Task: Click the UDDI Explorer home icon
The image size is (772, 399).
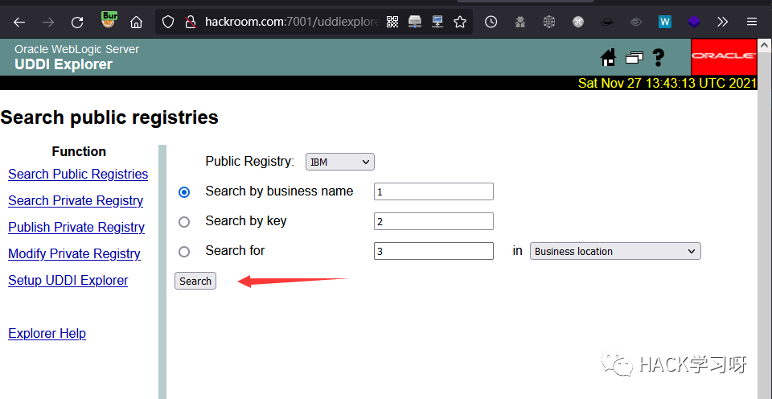Action: click(x=609, y=57)
